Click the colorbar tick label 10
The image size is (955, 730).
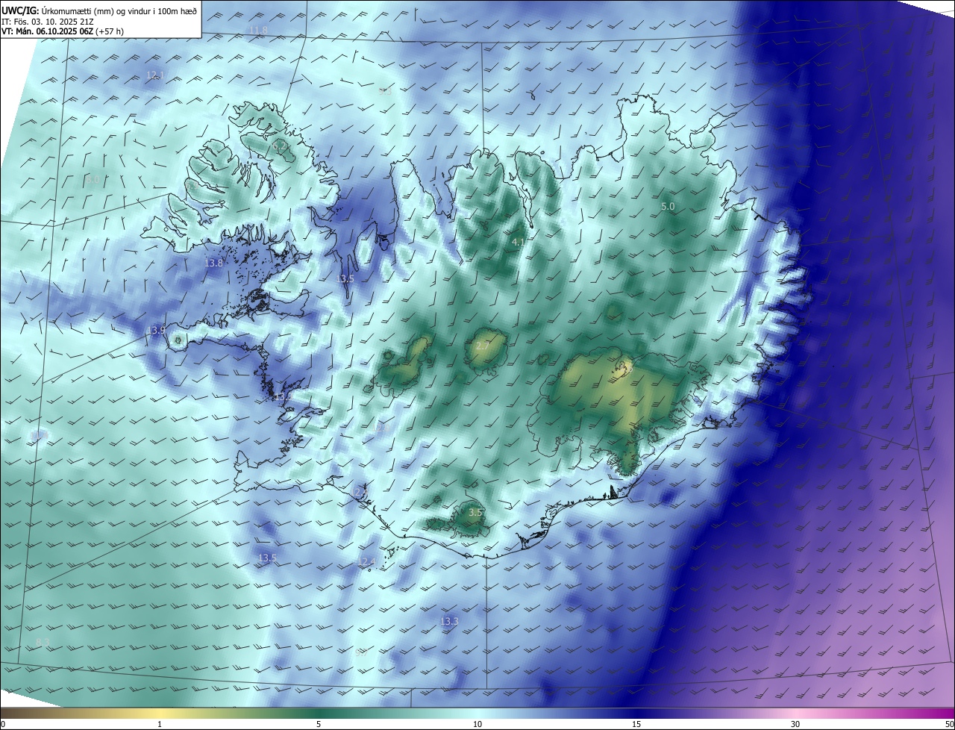[477, 724]
